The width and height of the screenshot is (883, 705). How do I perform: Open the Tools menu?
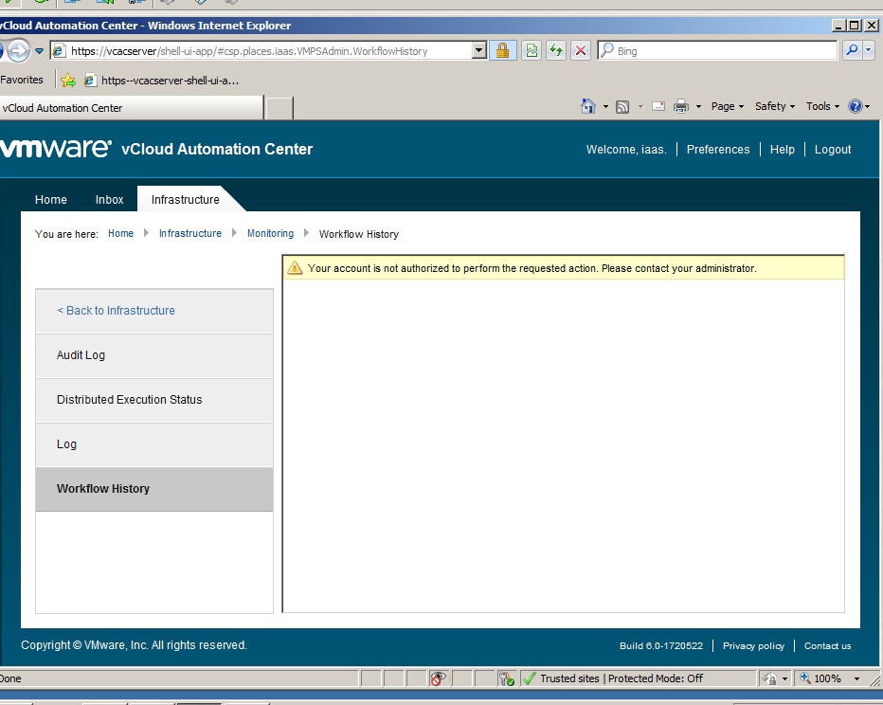coord(822,106)
